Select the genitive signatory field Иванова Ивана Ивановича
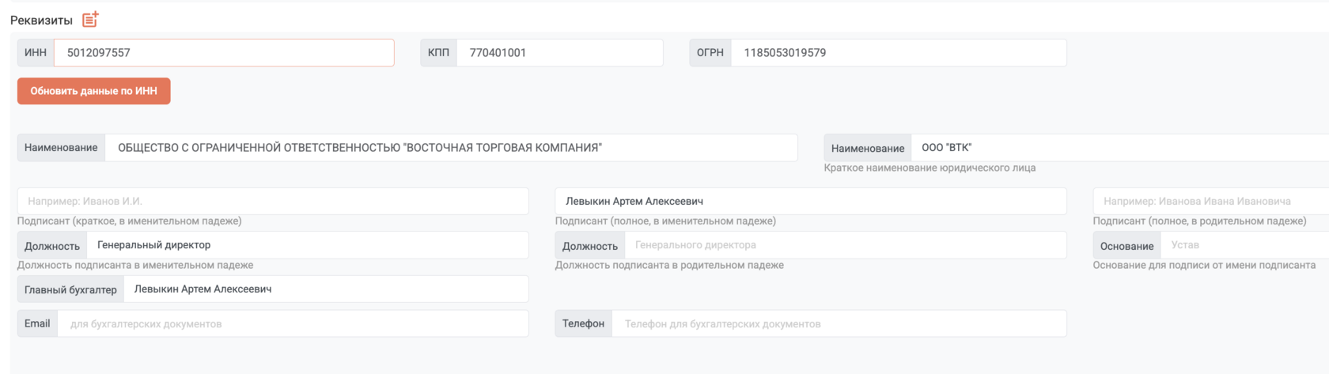1329x374 pixels. (1211, 201)
